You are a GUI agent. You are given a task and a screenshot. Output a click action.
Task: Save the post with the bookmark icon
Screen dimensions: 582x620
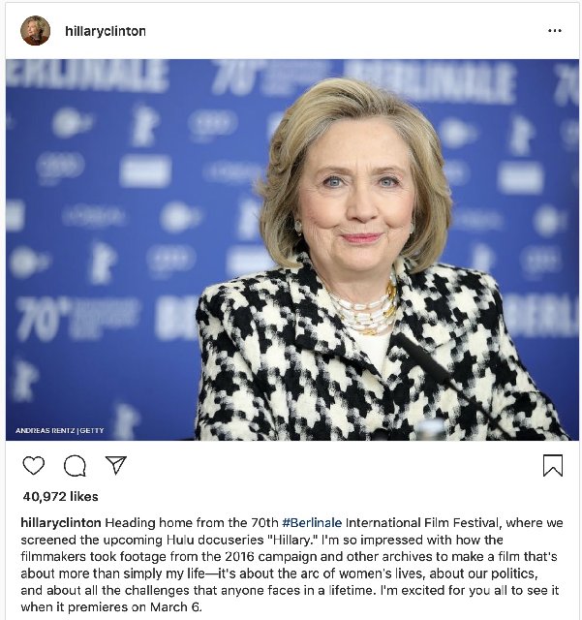point(553,465)
